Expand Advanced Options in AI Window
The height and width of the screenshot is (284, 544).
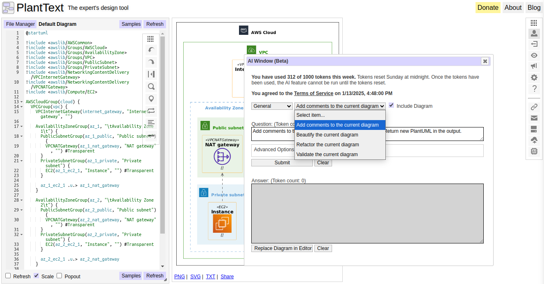click(273, 150)
